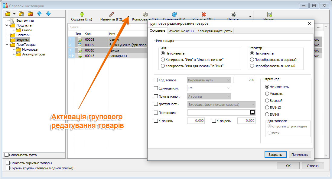Click the three-dots button right of search bar
332x179 pixels.
[x=319, y=27]
